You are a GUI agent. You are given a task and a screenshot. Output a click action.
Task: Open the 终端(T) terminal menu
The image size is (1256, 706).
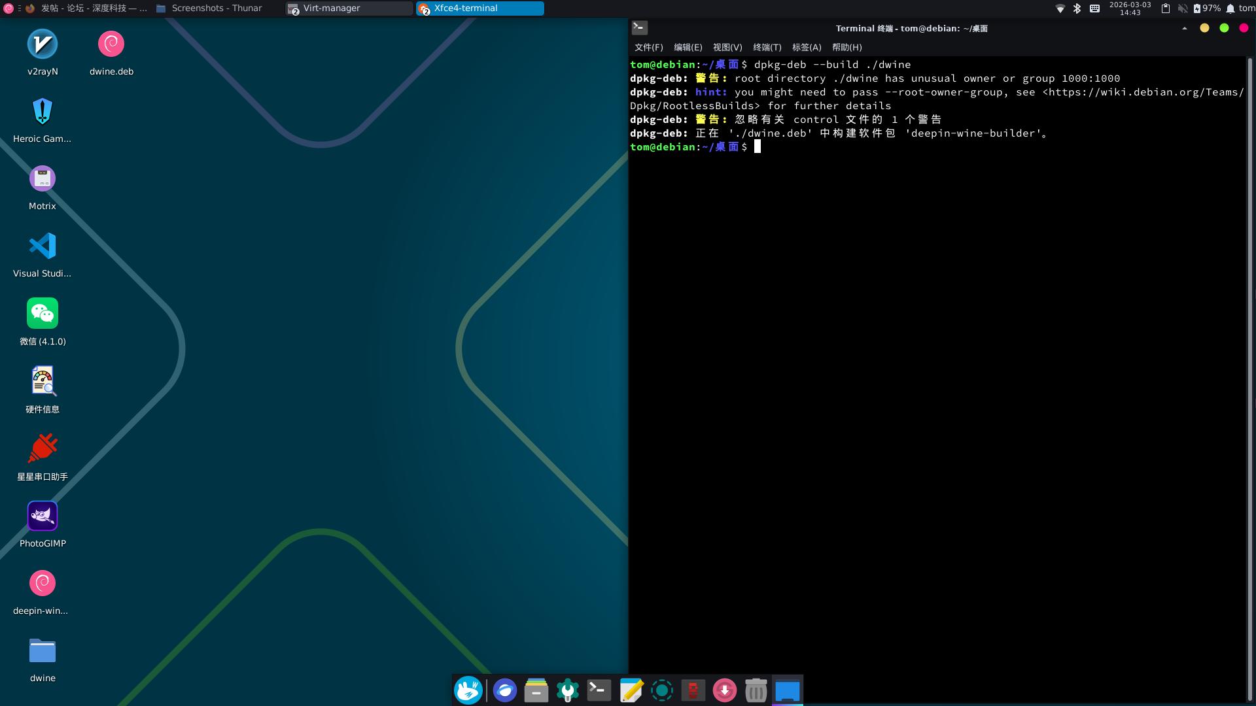coord(767,47)
